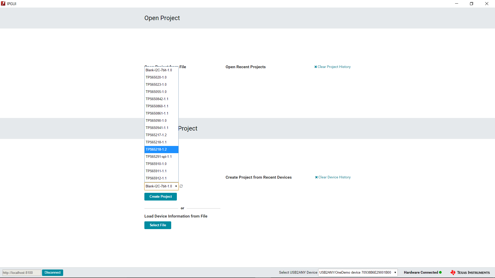The width and height of the screenshot is (495, 278).
Task: Select TPS650861-1.1 from the list
Action: [x=161, y=113]
